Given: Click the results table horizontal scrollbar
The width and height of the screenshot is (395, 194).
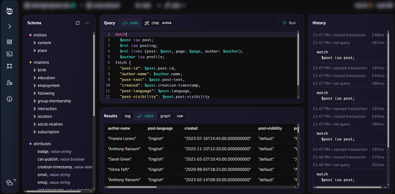Looking at the screenshot, I should [132, 187].
